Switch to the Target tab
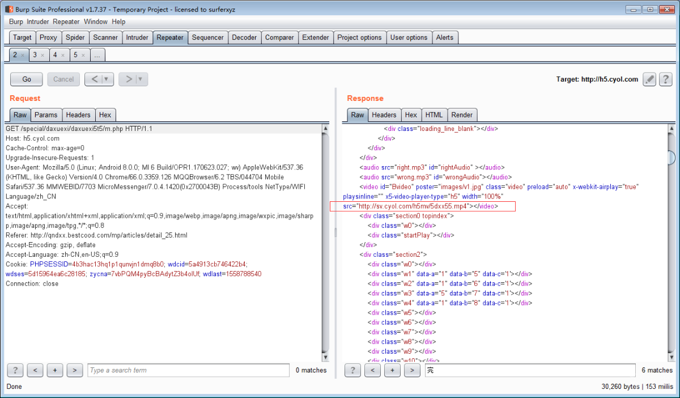Image resolution: width=680 pixels, height=398 pixels. pyautogui.click(x=23, y=37)
